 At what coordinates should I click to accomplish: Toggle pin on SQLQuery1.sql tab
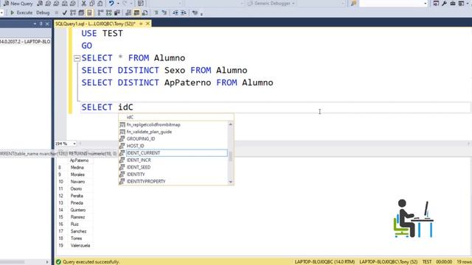[141, 24]
